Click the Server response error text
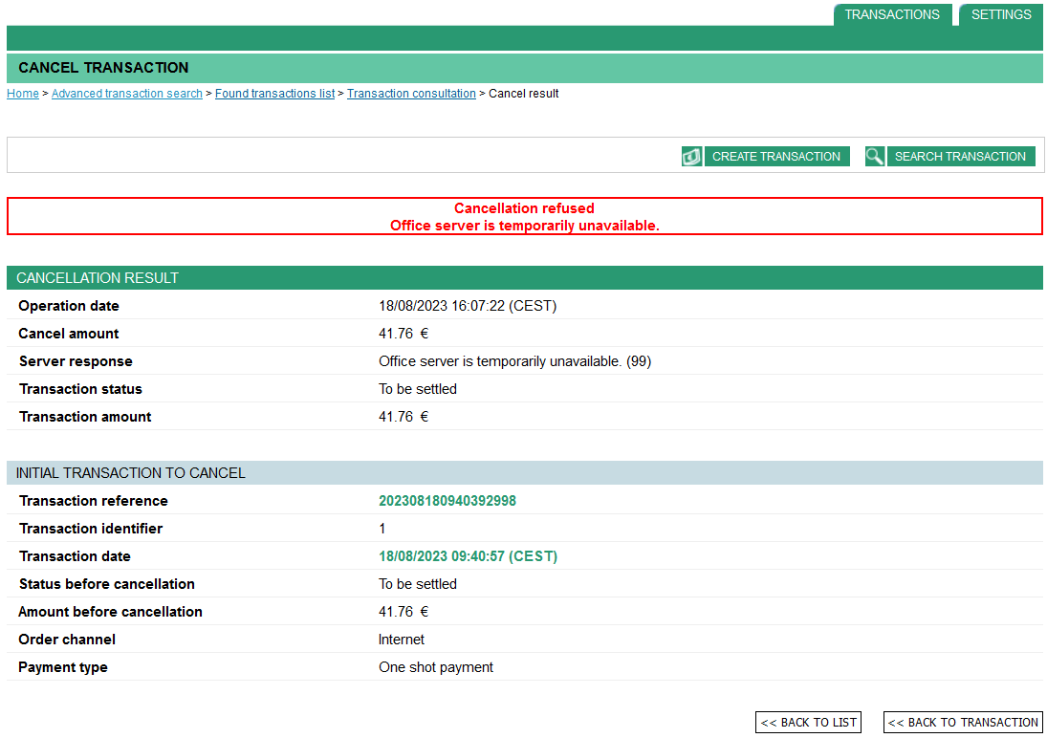The image size is (1047, 738). (x=514, y=361)
